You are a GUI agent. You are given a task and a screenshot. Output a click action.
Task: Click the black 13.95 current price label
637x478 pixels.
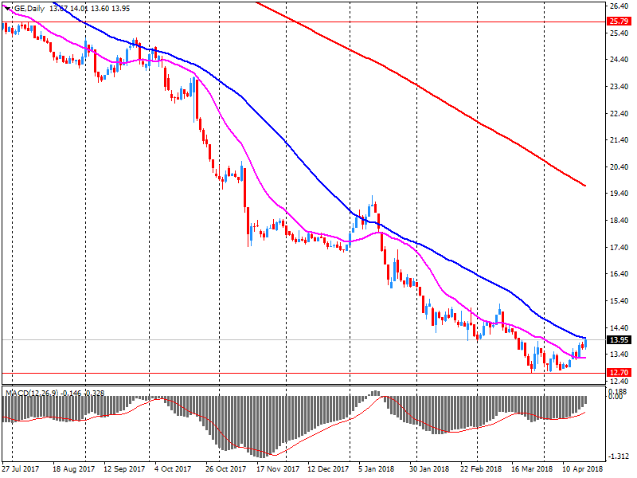coord(619,340)
